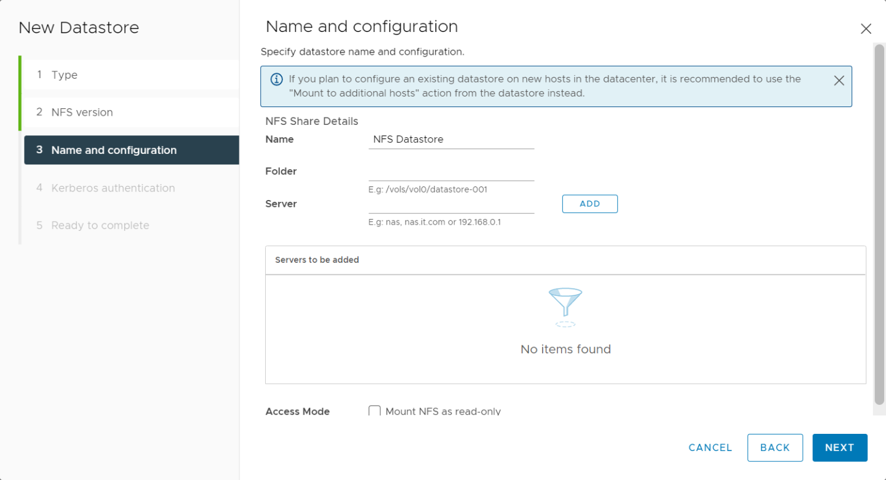
Task: Click the CANCEL button
Action: pos(710,448)
